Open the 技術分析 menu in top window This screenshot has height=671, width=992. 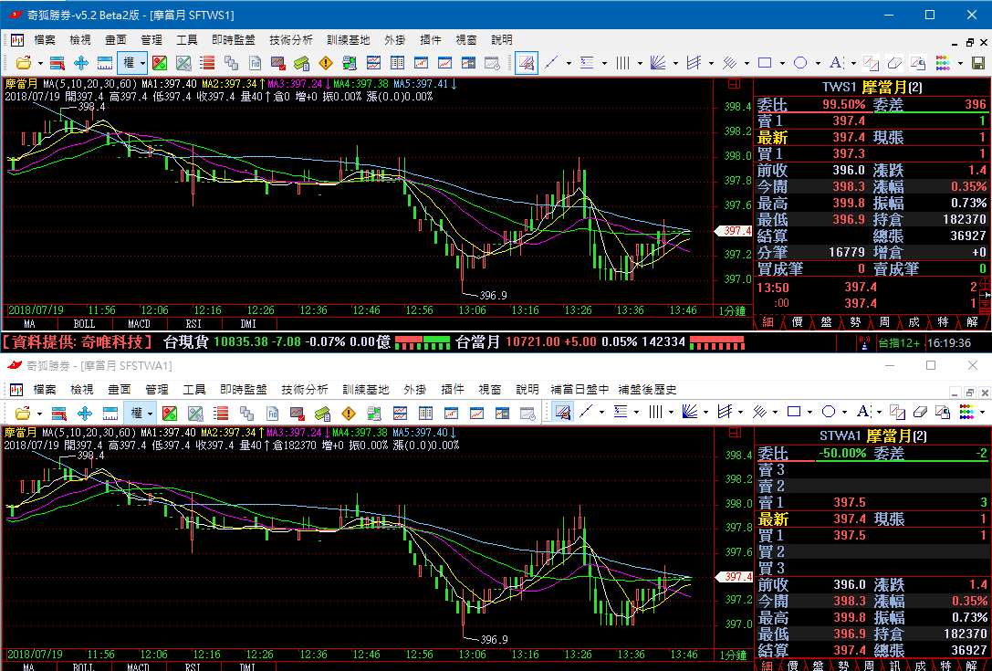(x=290, y=40)
